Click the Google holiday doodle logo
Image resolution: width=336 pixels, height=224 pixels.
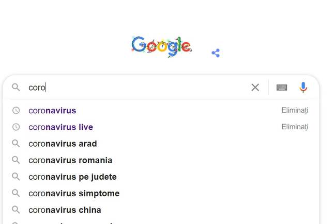coord(162,46)
